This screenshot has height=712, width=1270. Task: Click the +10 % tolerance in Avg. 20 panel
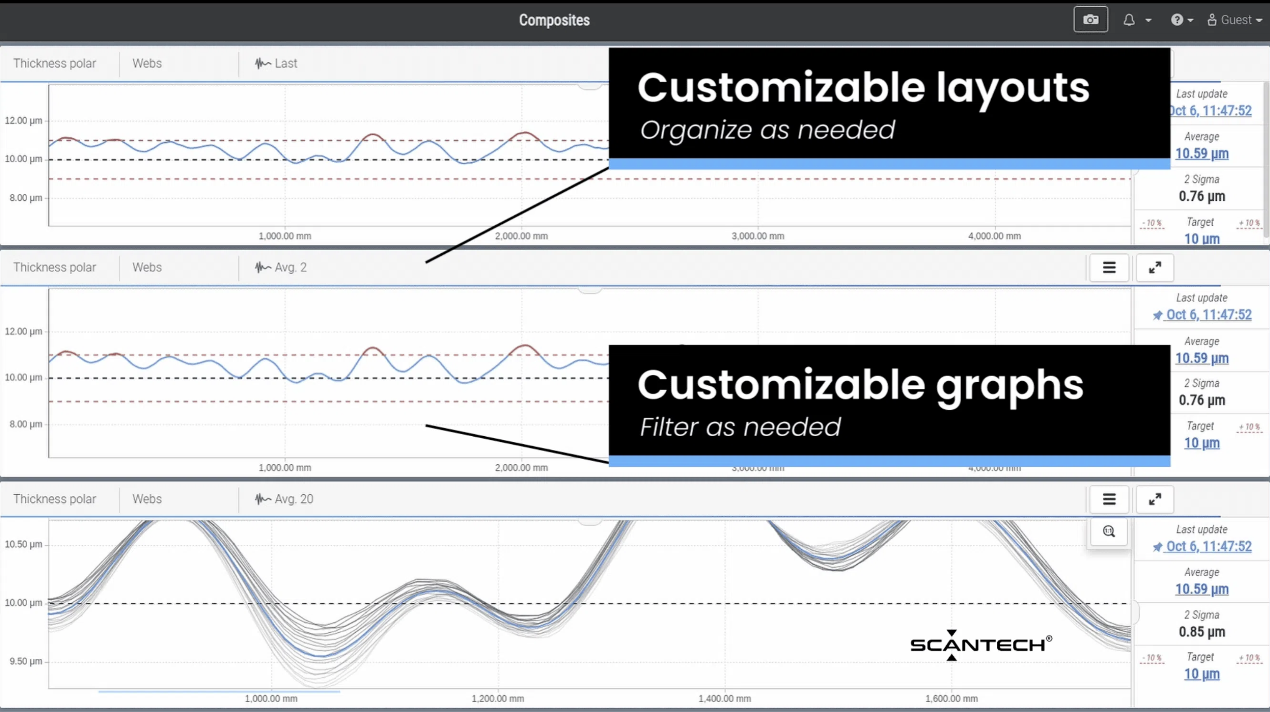pyautogui.click(x=1249, y=658)
